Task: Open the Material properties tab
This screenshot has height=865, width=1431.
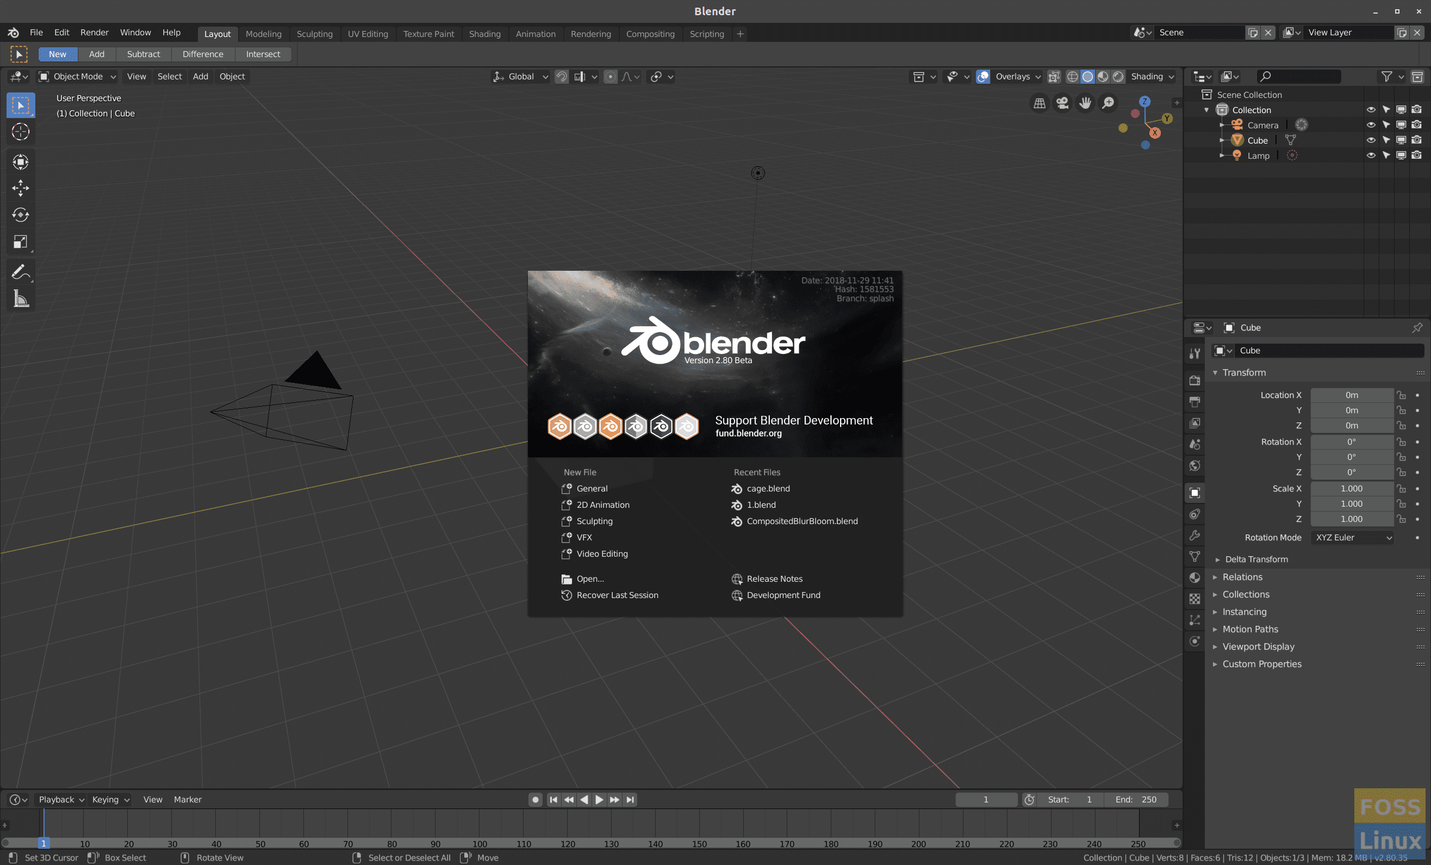Action: 1194,577
